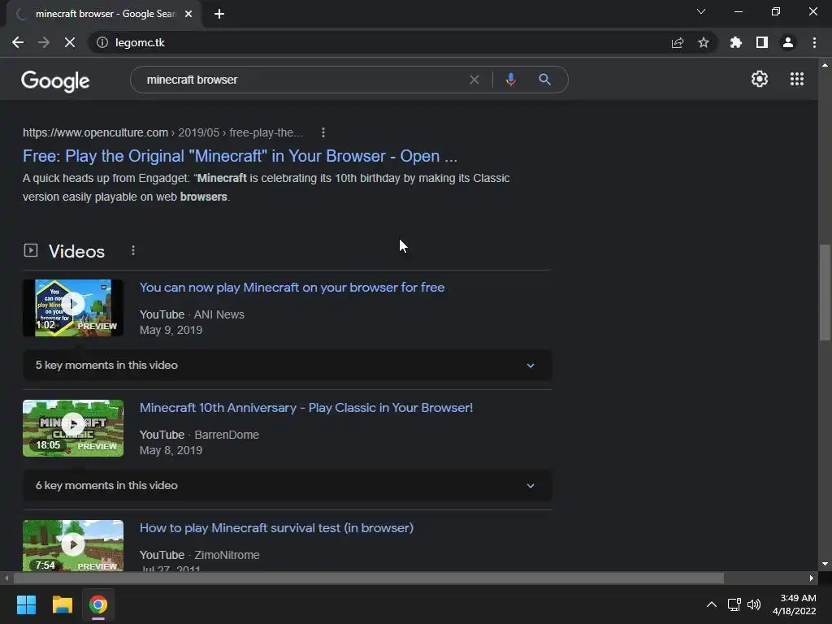
Task: Close the minecraft browser tab
Action: pyautogui.click(x=188, y=14)
